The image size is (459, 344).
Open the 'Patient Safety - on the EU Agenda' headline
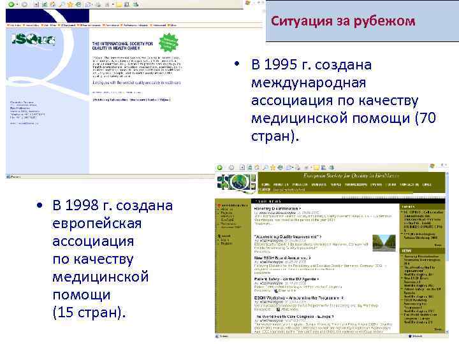click(x=286, y=279)
